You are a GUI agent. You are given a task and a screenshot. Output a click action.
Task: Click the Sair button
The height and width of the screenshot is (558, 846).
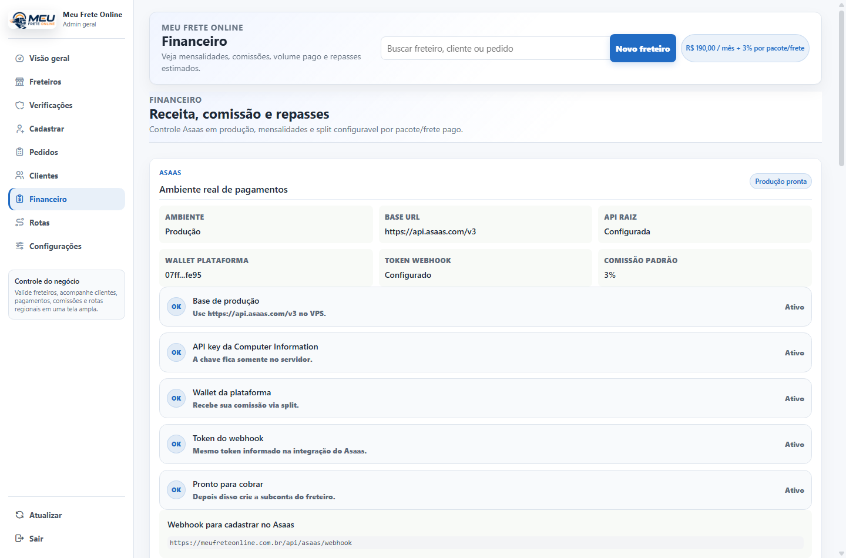pyautogui.click(x=67, y=539)
